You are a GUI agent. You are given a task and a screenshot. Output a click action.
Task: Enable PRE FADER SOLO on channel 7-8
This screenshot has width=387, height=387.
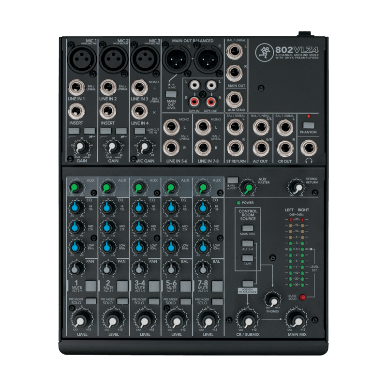tap(217, 301)
